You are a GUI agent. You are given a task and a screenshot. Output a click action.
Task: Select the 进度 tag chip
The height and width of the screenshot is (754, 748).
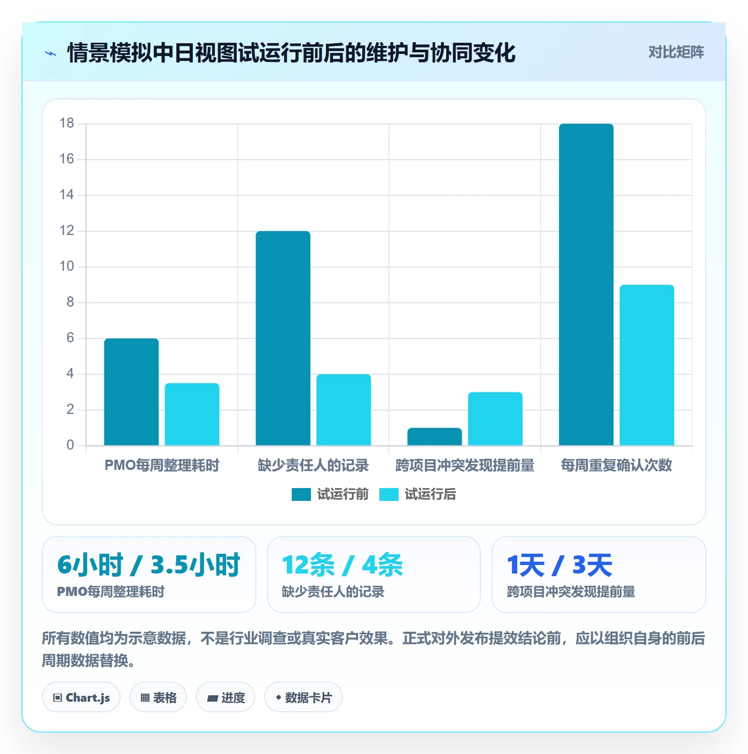[225, 697]
